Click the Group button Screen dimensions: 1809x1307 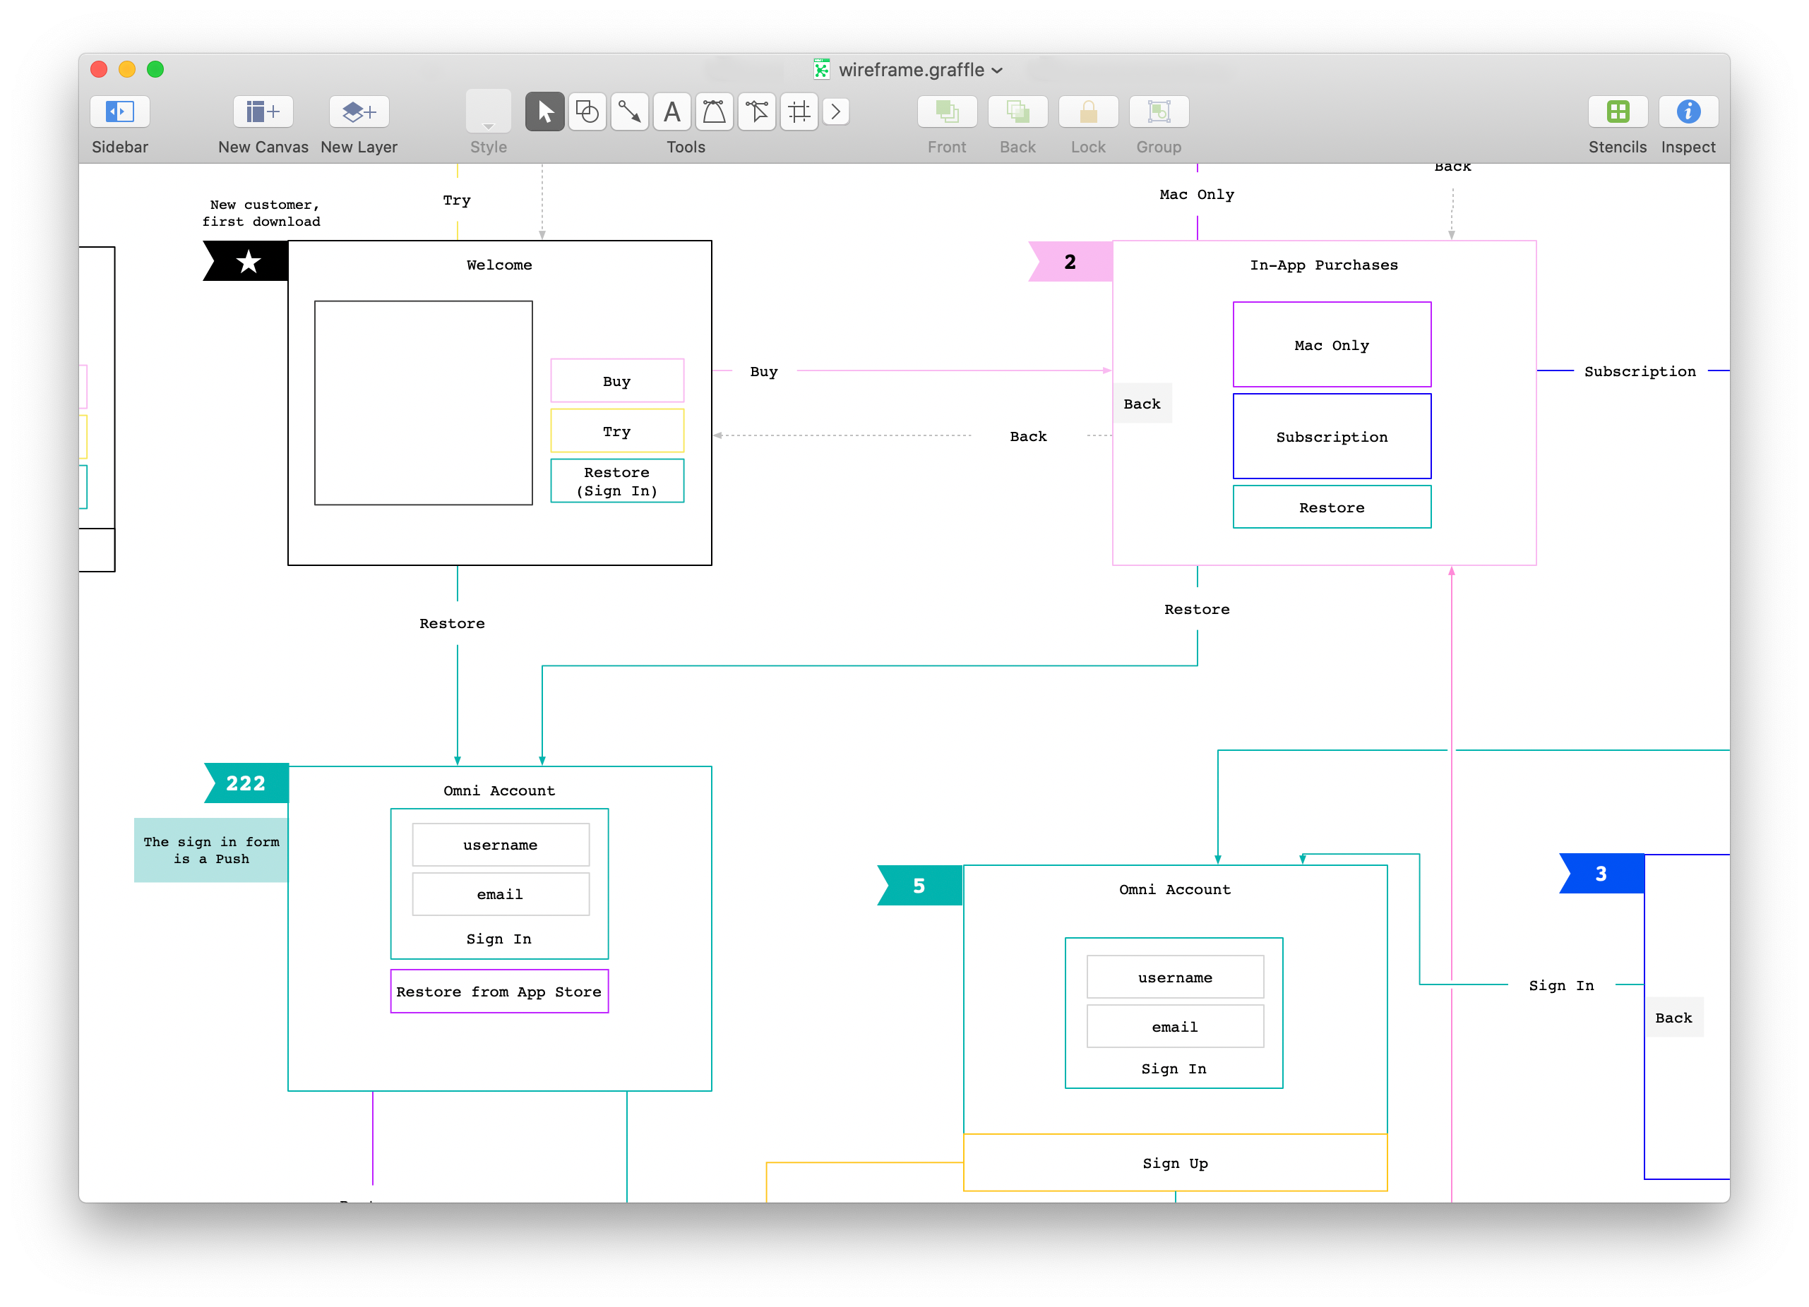[1159, 112]
